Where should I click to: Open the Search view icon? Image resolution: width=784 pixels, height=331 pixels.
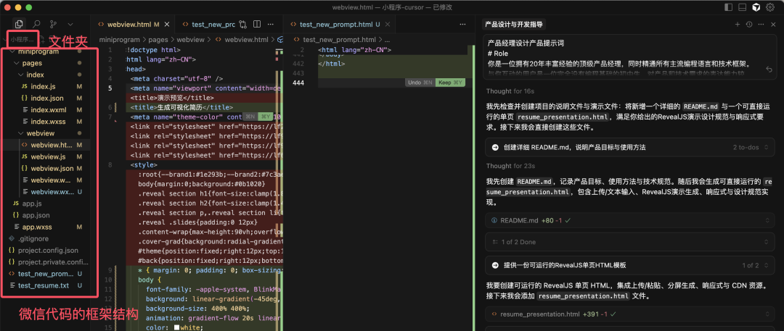pyautogui.click(x=36, y=25)
